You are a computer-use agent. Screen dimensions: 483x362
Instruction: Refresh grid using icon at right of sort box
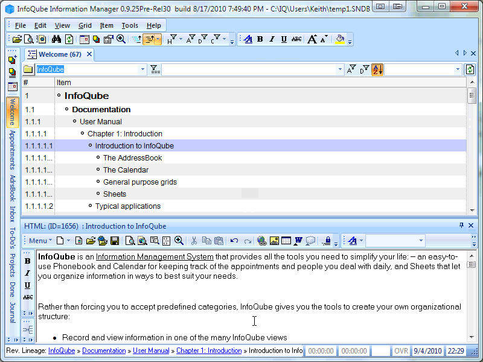470,69
